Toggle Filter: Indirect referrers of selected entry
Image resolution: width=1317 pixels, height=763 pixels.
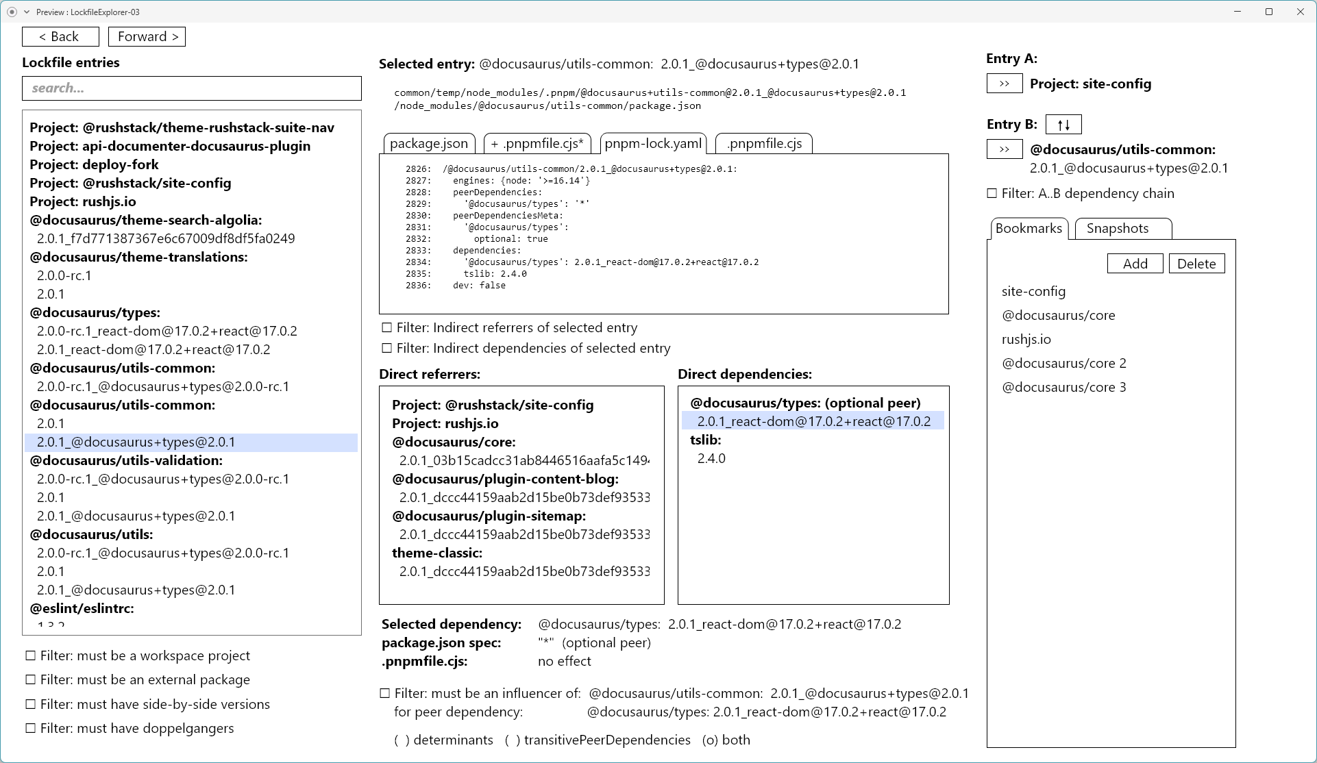[386, 327]
